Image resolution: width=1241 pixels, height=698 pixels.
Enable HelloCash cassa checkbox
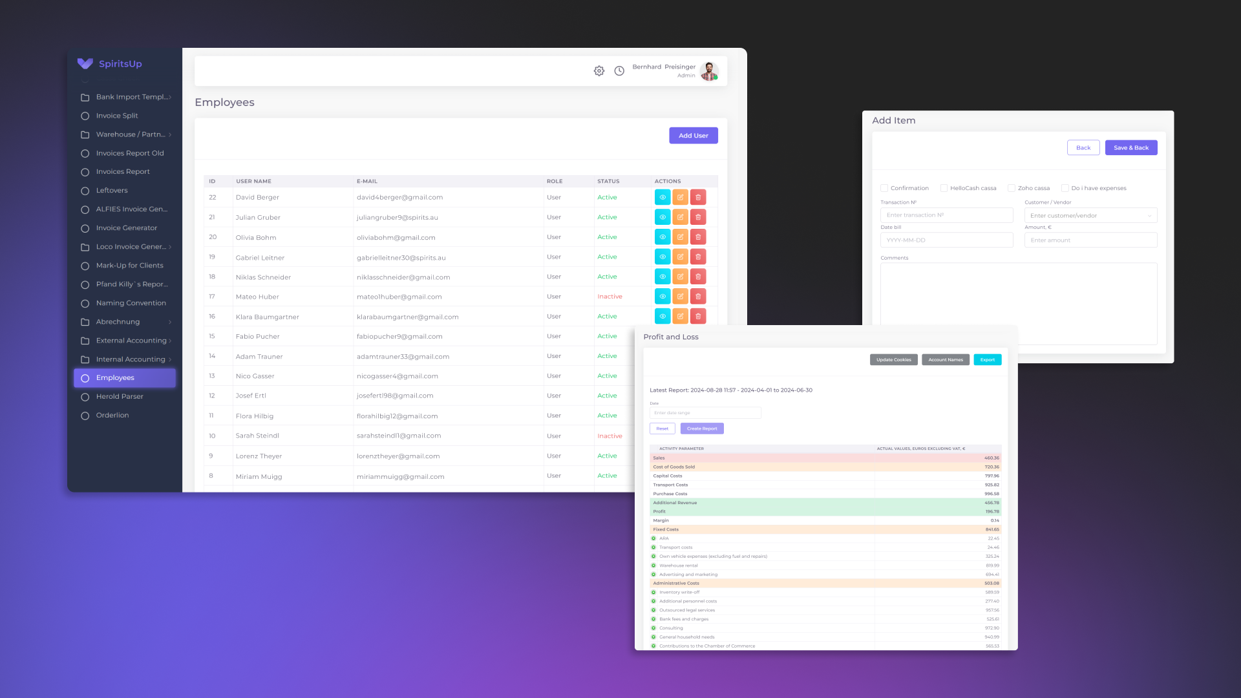(x=944, y=188)
